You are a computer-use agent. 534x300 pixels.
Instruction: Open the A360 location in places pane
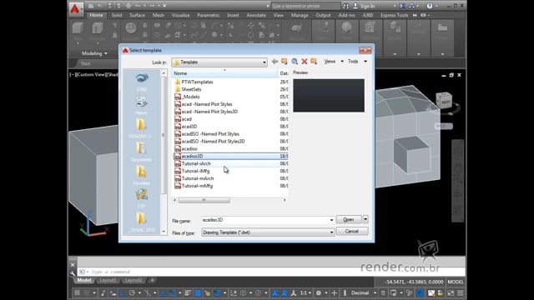[142, 82]
